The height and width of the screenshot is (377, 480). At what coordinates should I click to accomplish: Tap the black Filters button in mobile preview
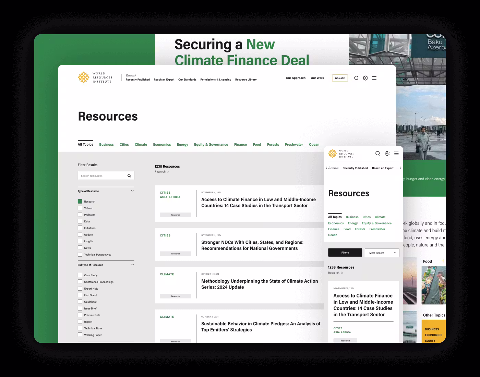[x=345, y=253]
